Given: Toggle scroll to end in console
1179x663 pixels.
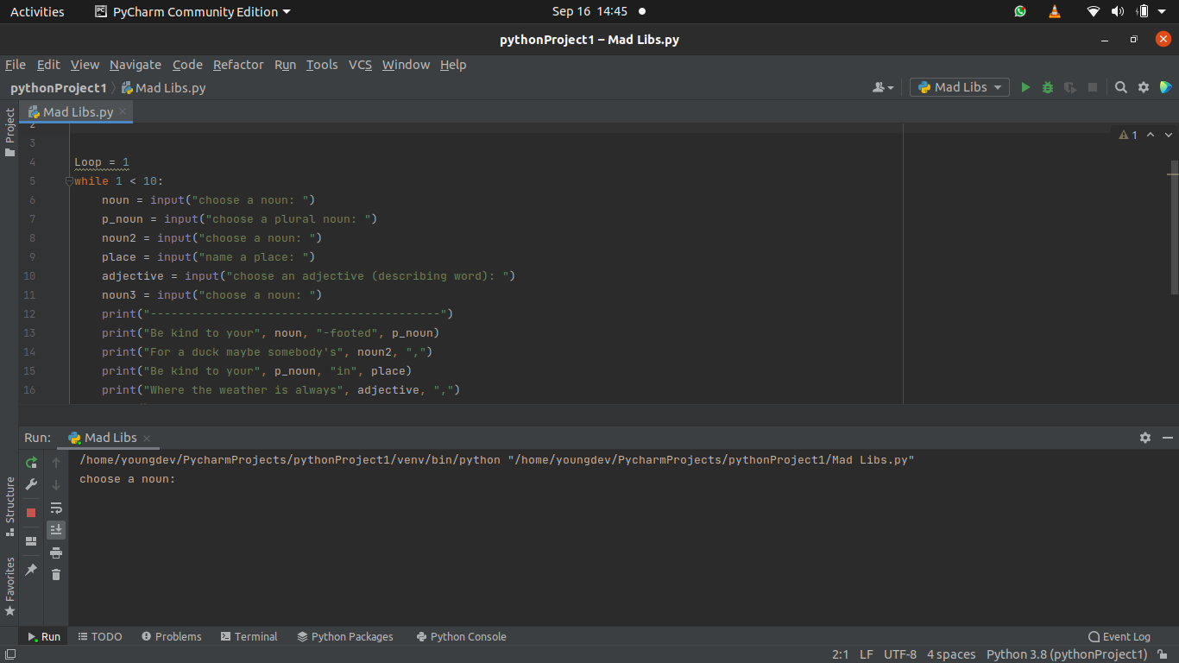Looking at the screenshot, I should point(56,530).
